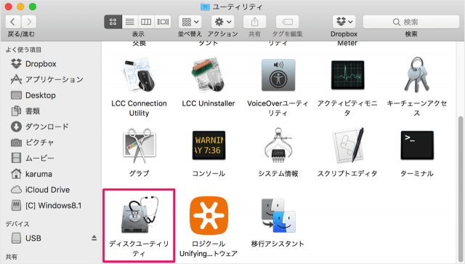This screenshot has width=465, height=264.
Task: Select the スクリプトエディタ icon
Action: pyautogui.click(x=347, y=145)
